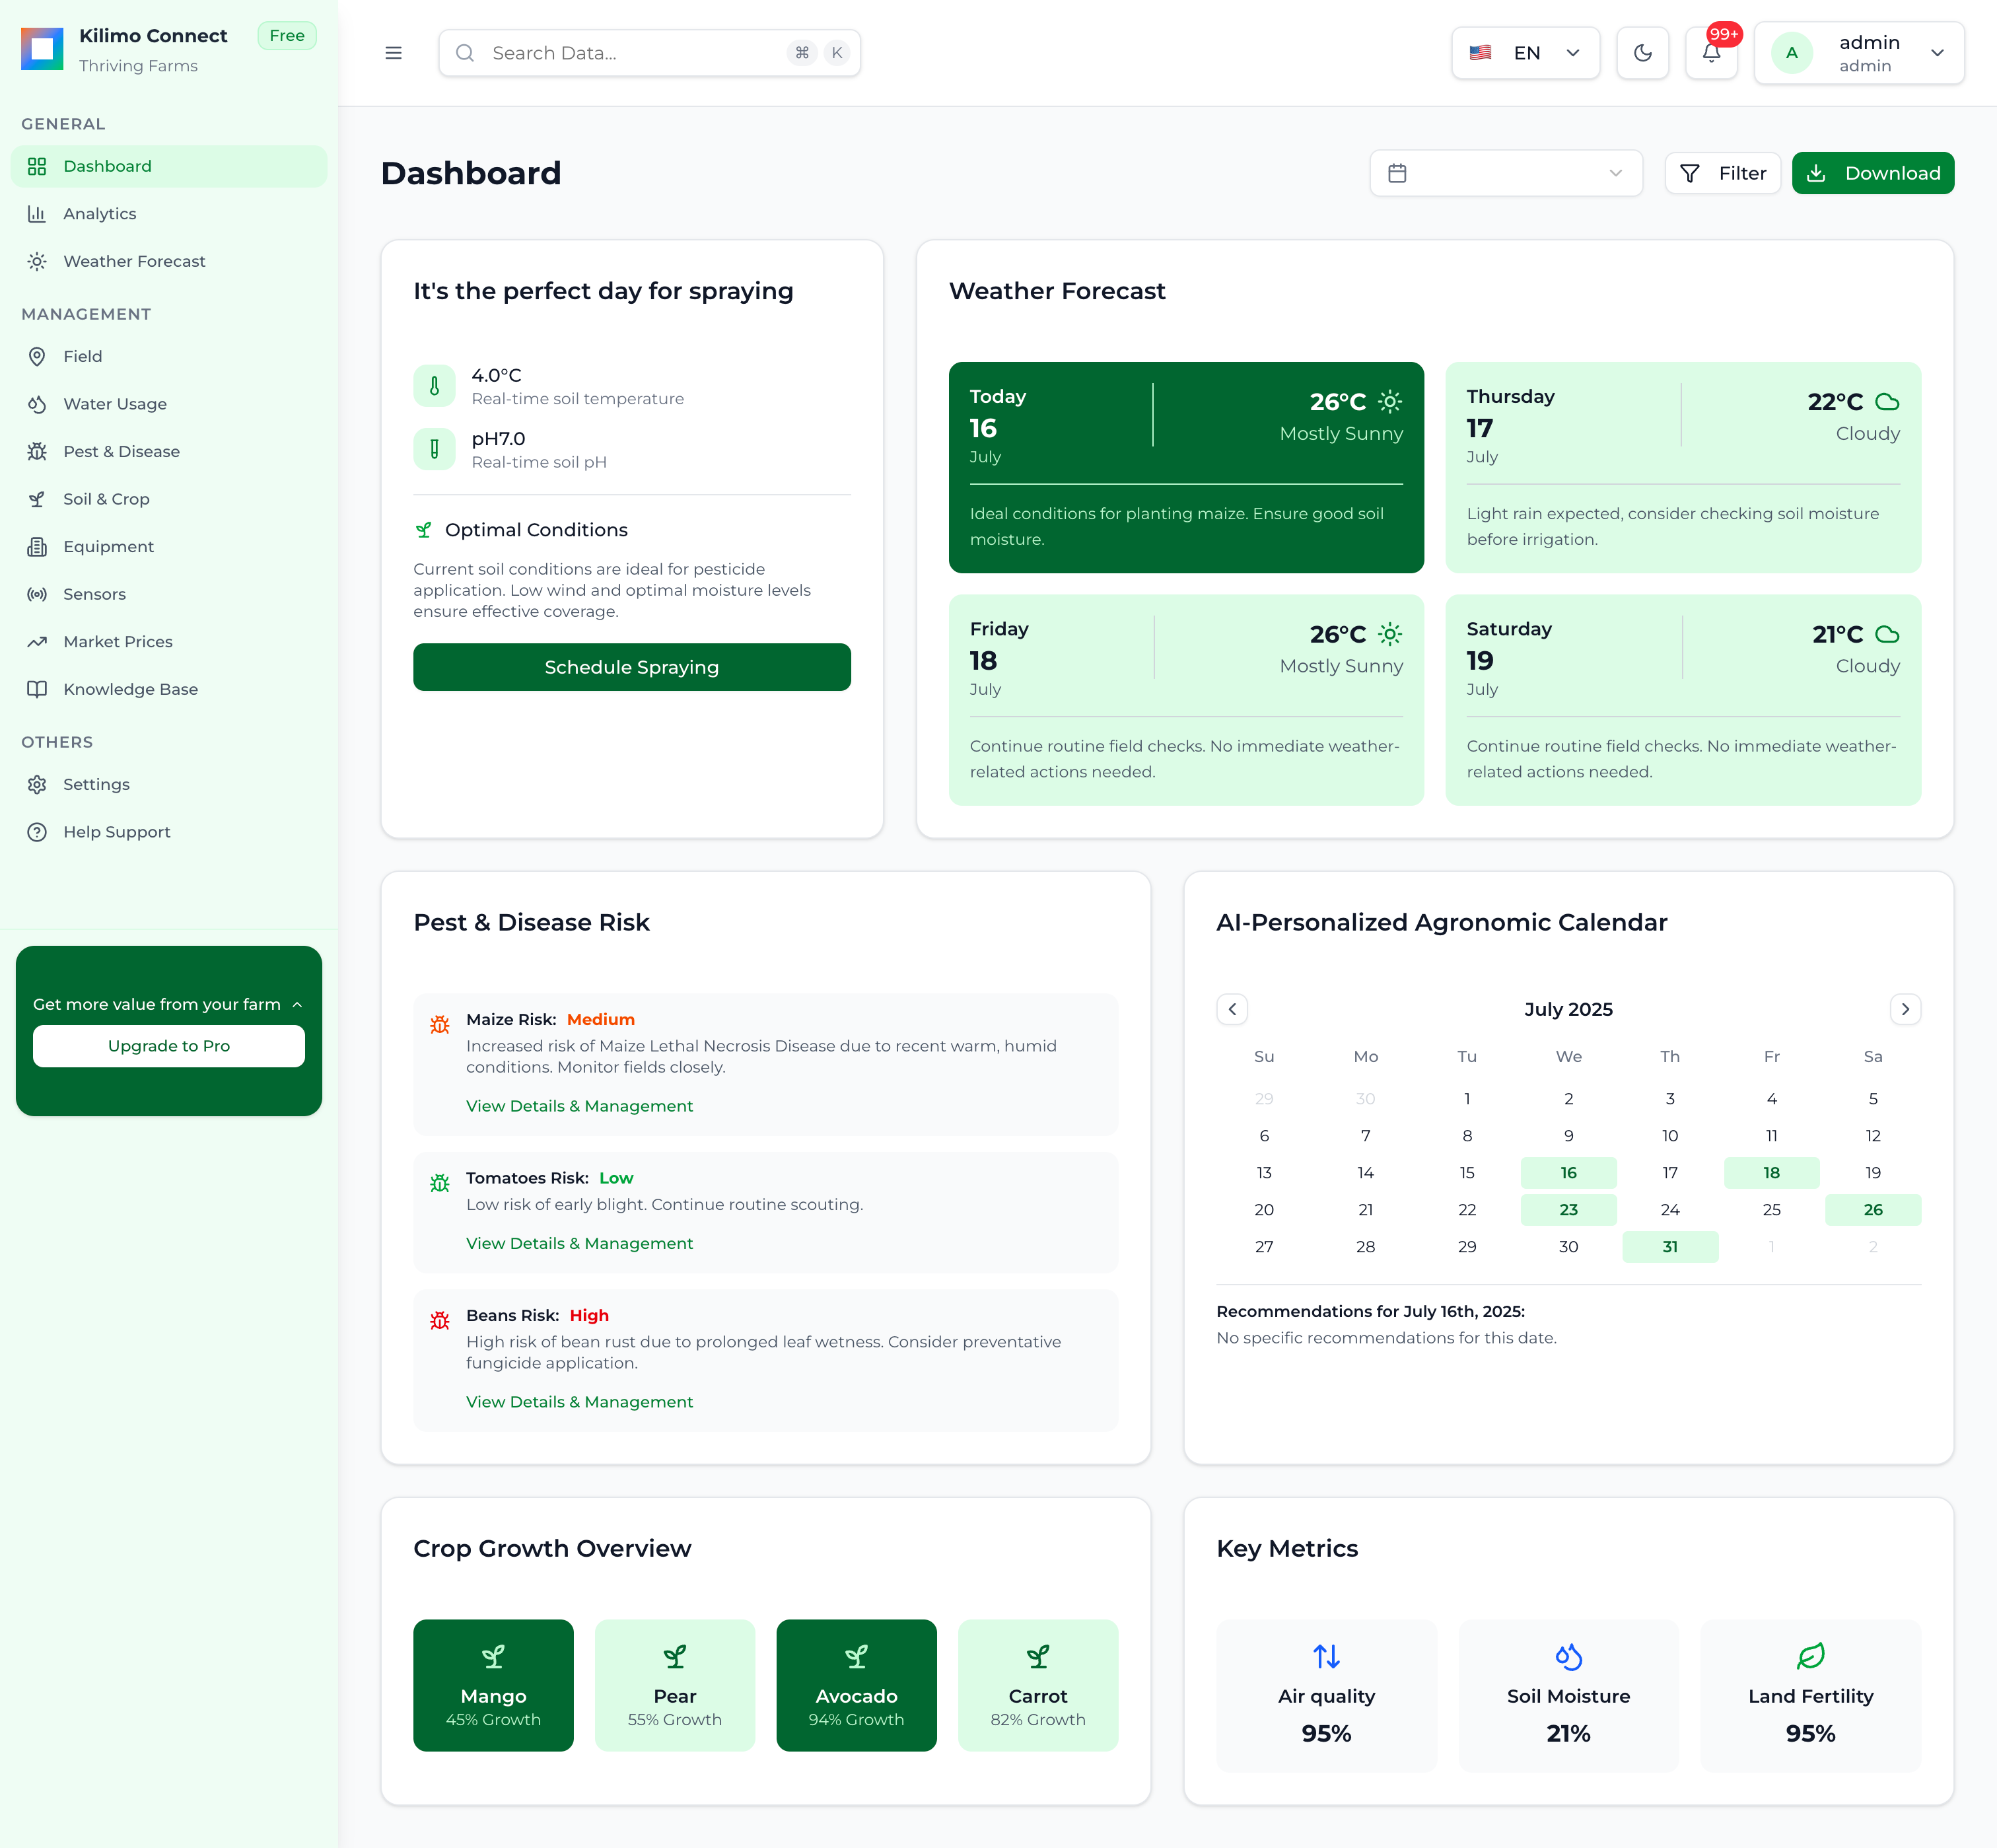Open Maize Risk View Details link
The height and width of the screenshot is (1848, 1997).
pyautogui.click(x=579, y=1106)
